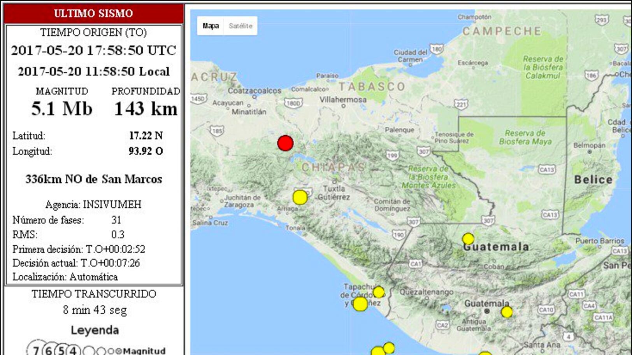
Task: Click yellow marker above the Guatemala country label
Action: pyautogui.click(x=468, y=238)
